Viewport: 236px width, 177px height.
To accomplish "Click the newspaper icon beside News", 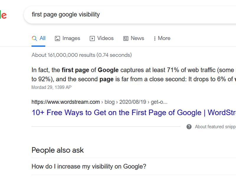I will coord(126,38).
